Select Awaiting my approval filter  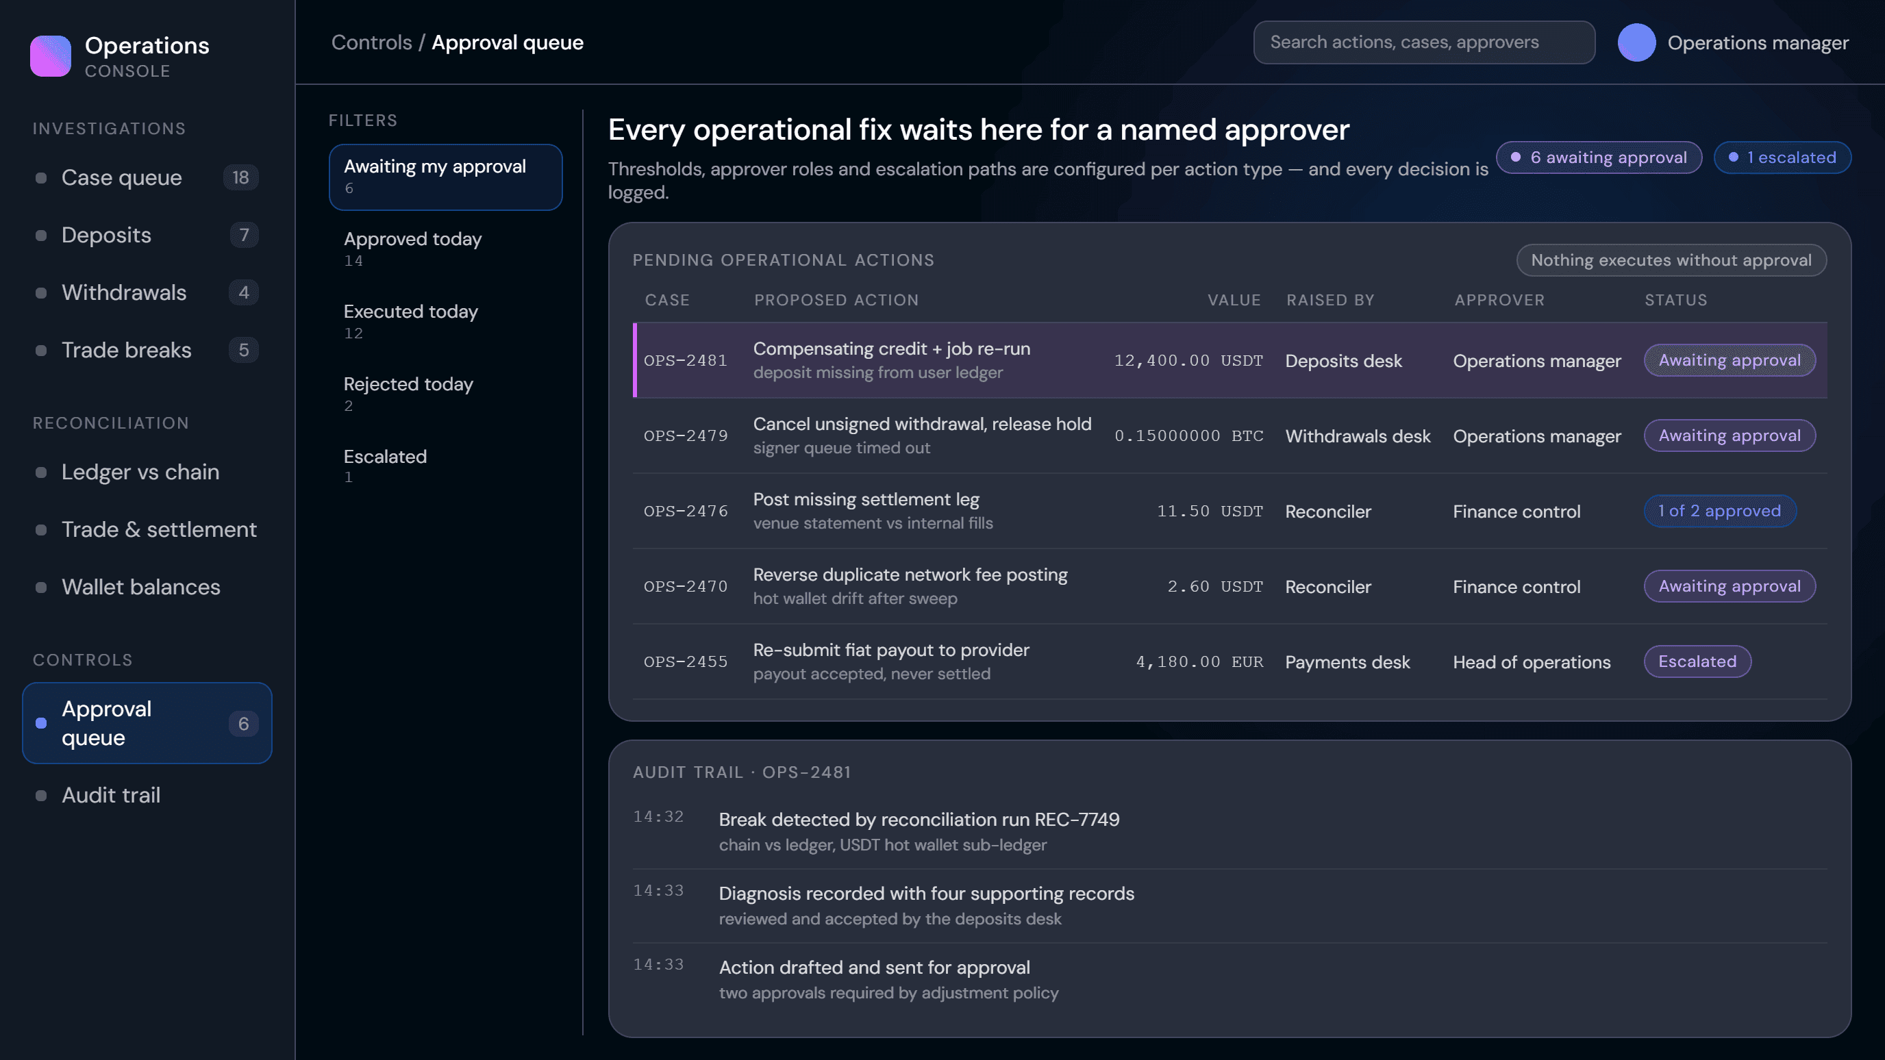point(446,177)
